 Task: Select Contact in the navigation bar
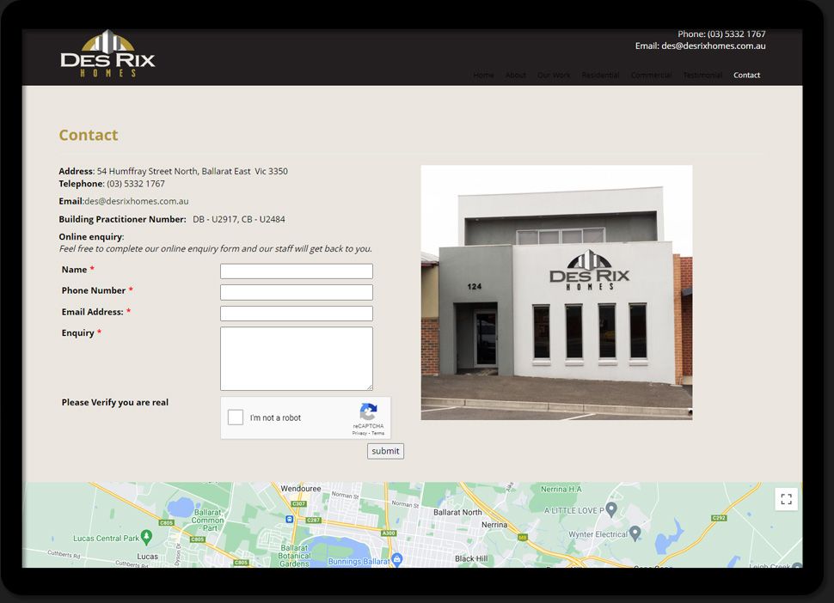746,76
